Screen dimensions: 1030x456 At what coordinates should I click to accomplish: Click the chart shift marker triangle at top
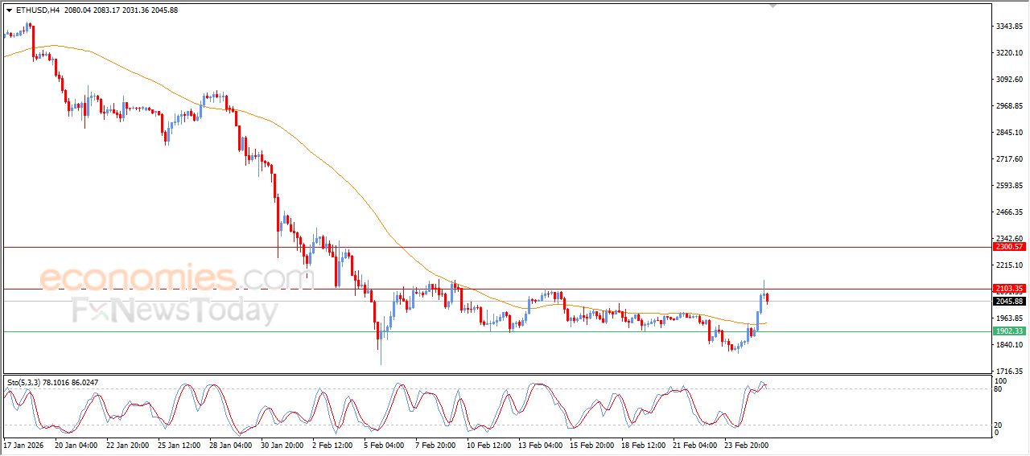click(773, 6)
